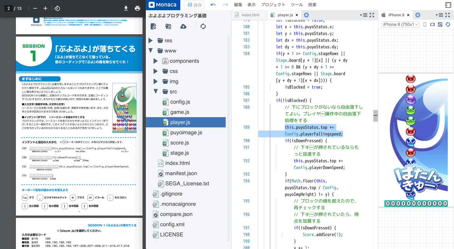The height and width of the screenshot is (249, 454).
Task: Click the 保存 save button
Action: click(x=194, y=5)
